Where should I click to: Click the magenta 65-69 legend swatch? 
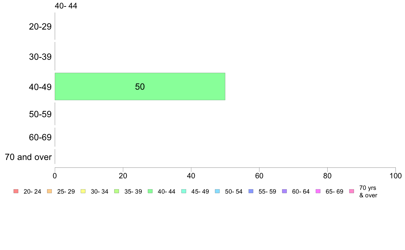pyautogui.click(x=318, y=191)
